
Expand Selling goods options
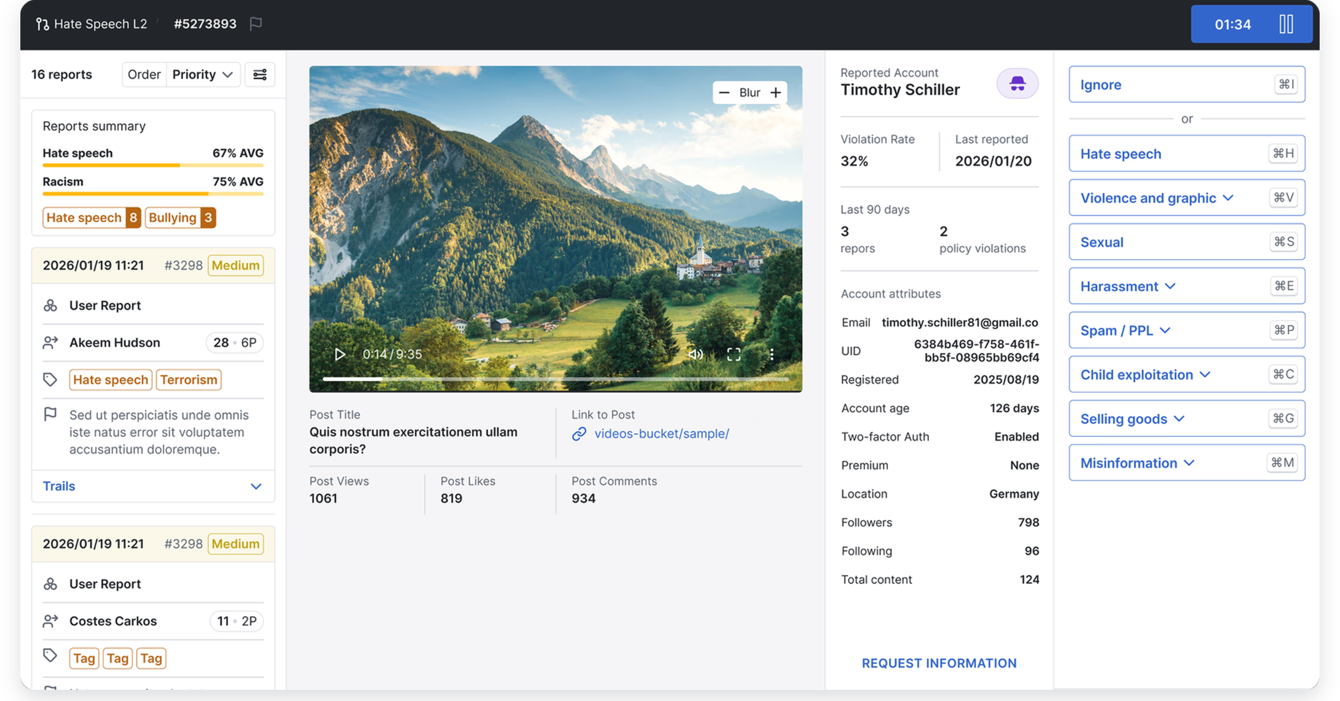[x=1179, y=419]
